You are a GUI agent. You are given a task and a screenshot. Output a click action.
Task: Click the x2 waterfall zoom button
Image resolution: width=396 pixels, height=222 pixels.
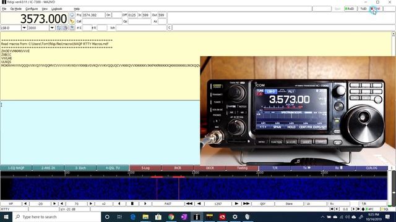pos(104,203)
